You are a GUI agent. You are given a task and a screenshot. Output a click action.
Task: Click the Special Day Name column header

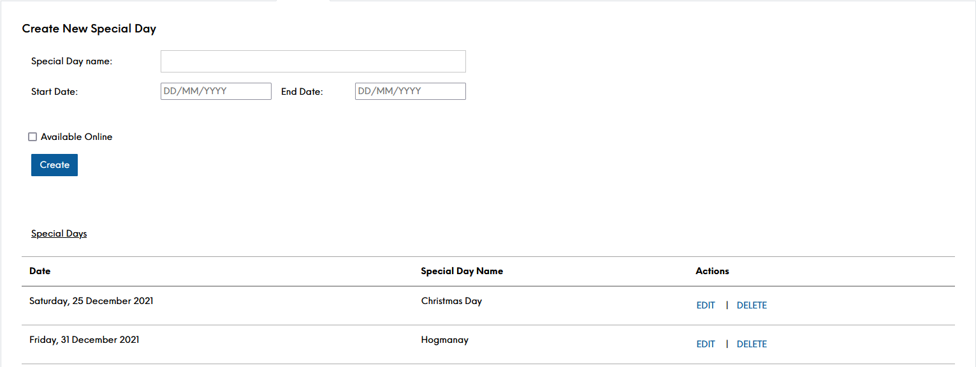pyautogui.click(x=462, y=271)
